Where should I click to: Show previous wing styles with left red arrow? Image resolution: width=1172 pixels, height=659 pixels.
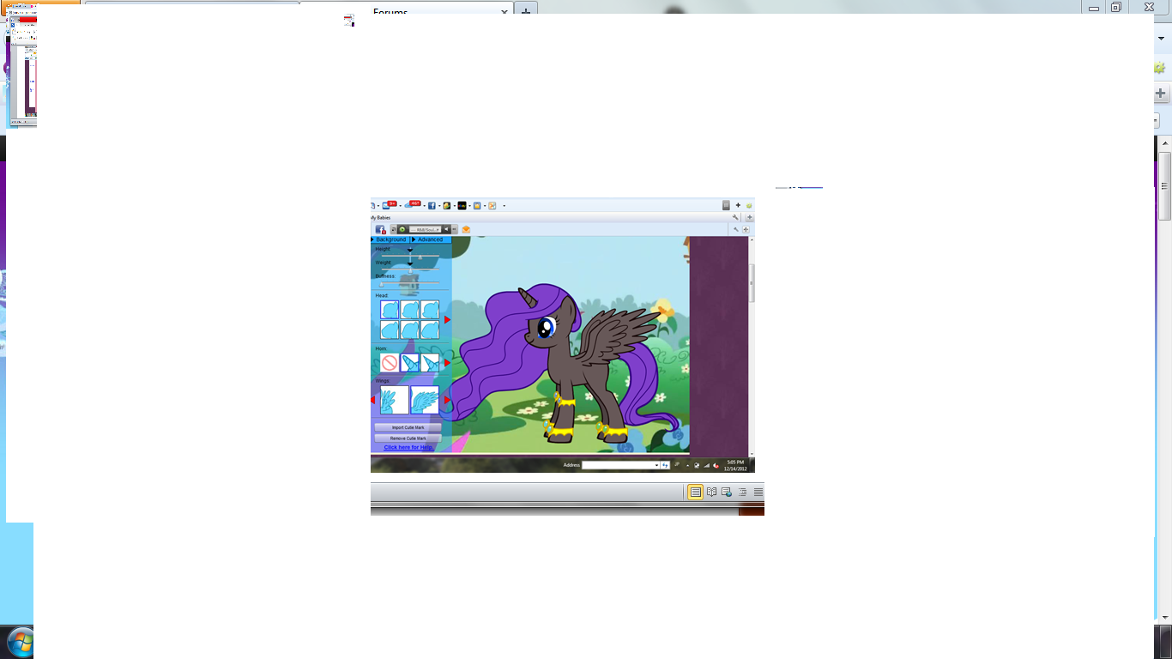coord(373,400)
